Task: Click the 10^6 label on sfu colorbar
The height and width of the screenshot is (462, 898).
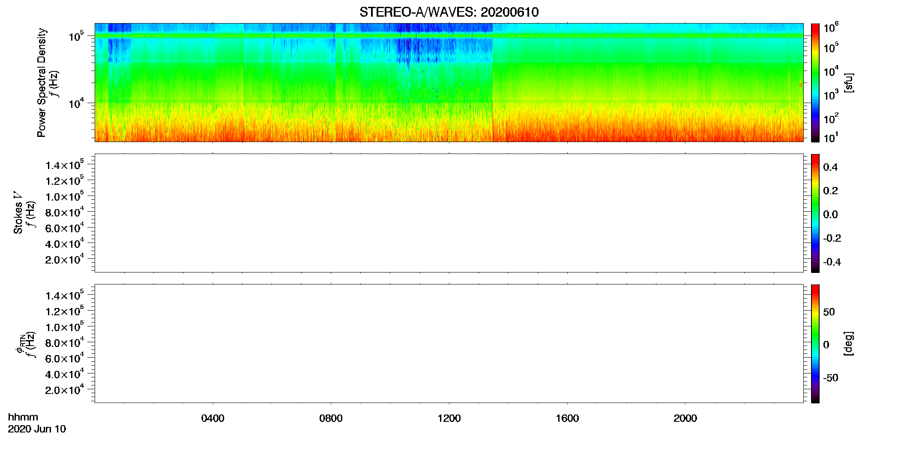Action: click(x=831, y=27)
